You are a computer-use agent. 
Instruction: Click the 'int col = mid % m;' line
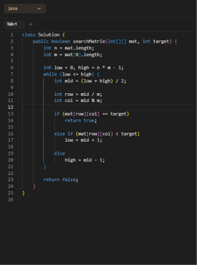click(x=78, y=100)
